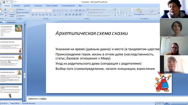Open text columns dropdown

click(81, 15)
